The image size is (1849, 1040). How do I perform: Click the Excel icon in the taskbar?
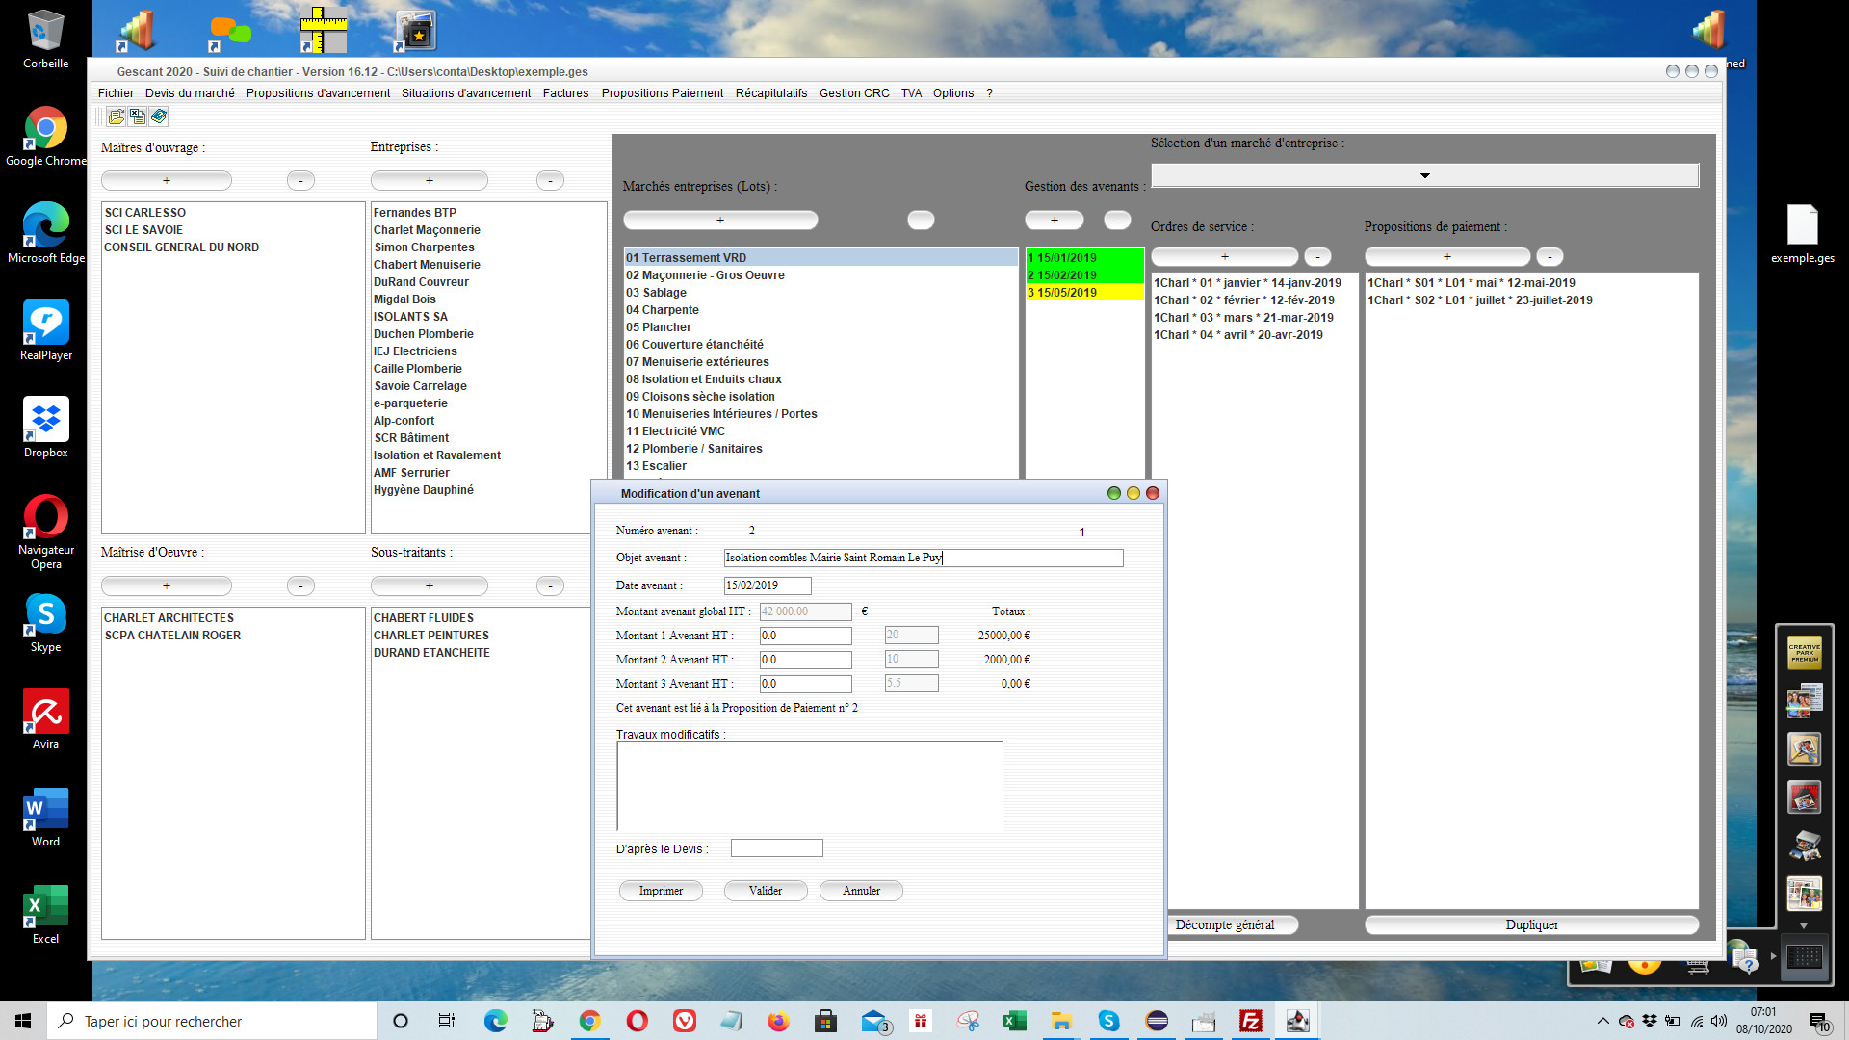point(1014,1021)
